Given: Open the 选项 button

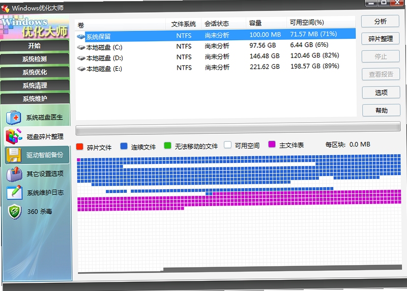Looking at the screenshot, I should pyautogui.click(x=381, y=93).
